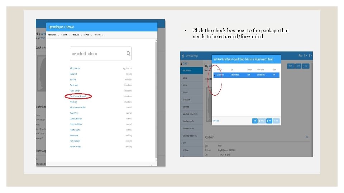Click the Cancel Entry action link

[74, 113]
